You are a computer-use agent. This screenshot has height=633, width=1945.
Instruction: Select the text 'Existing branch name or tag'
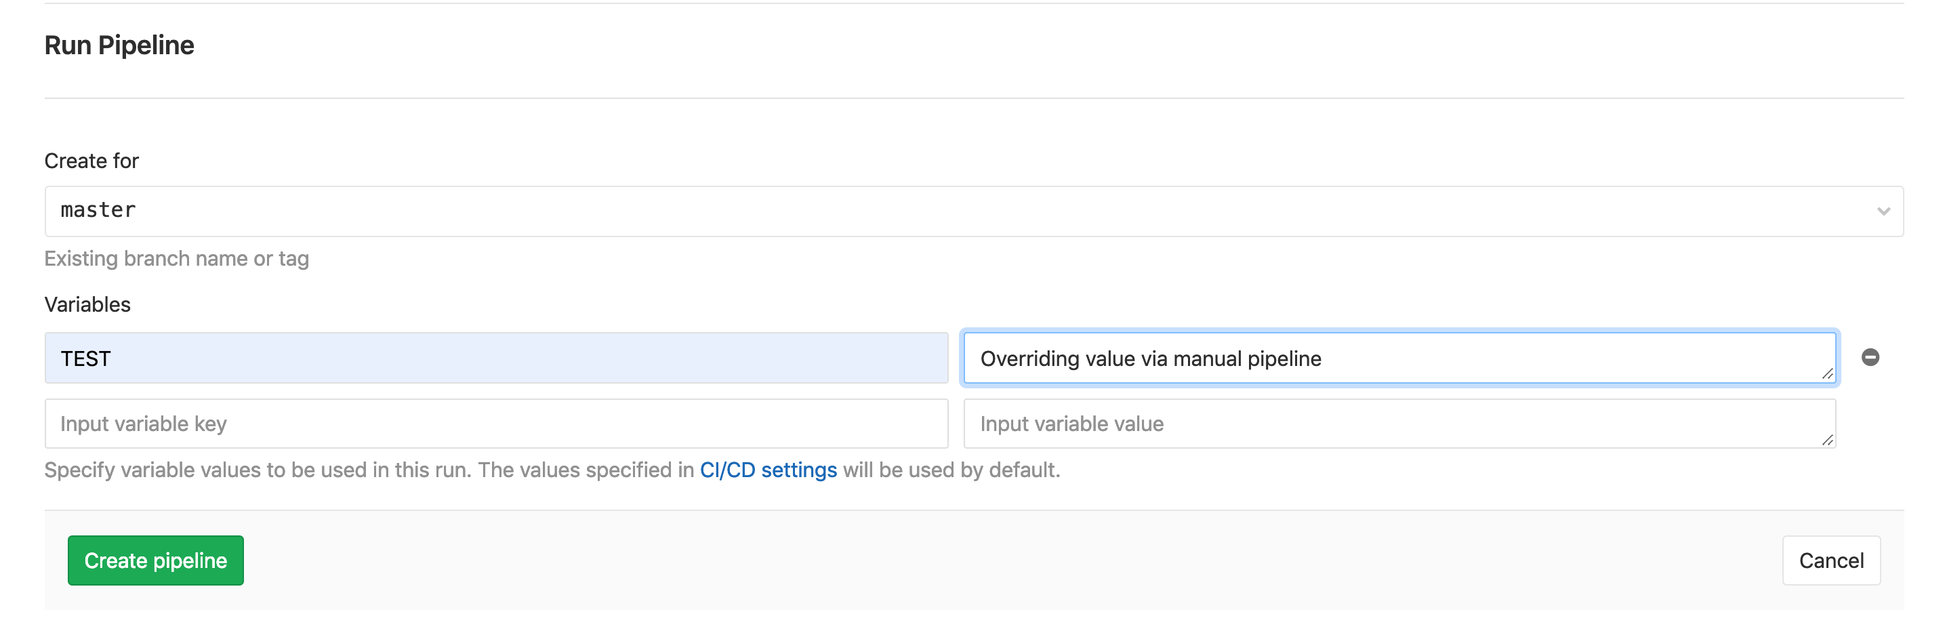coord(177,258)
